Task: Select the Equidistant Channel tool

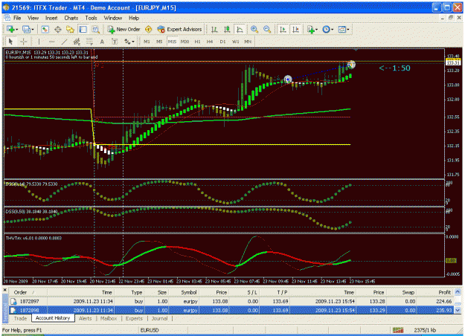Action: pyautogui.click(x=77, y=42)
